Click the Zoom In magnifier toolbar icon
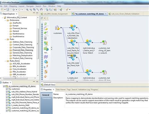The width and height of the screenshot is (149, 114). click(27, 10)
